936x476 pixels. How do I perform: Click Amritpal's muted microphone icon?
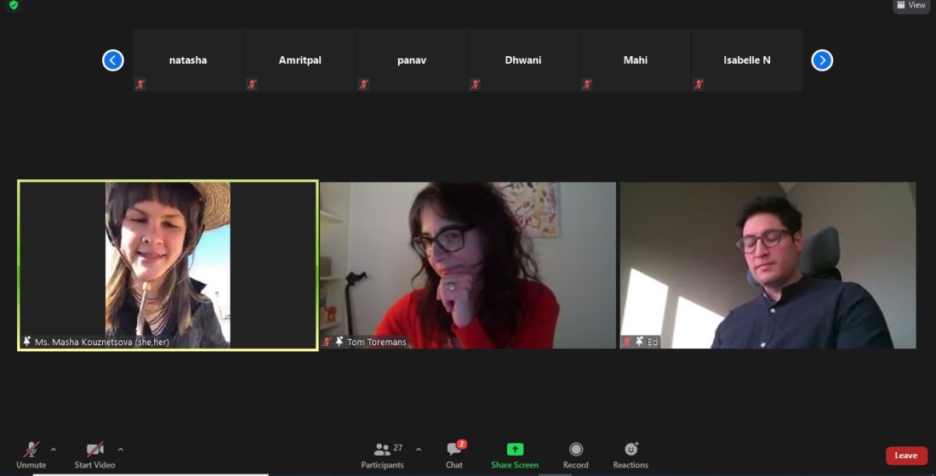pos(252,84)
